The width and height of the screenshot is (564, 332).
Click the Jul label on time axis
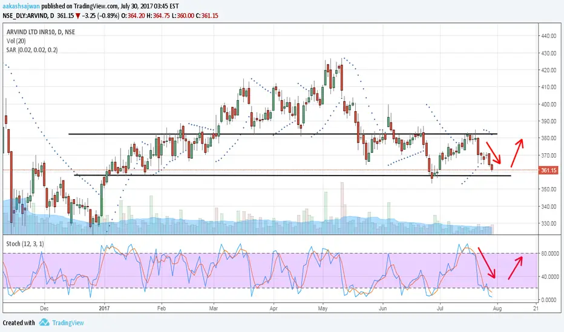tap(440, 308)
